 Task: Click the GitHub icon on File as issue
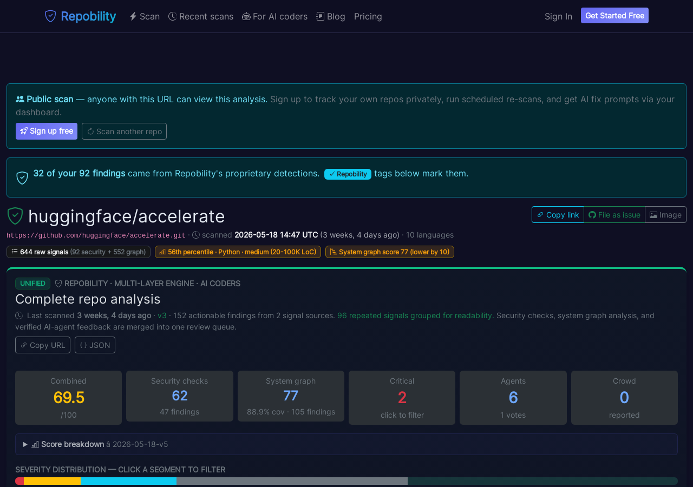592,215
